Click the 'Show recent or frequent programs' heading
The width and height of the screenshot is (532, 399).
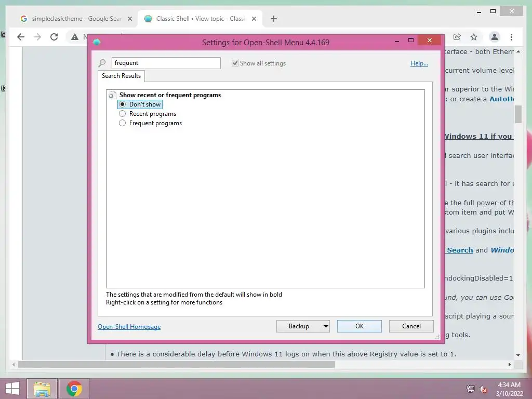[170, 95]
